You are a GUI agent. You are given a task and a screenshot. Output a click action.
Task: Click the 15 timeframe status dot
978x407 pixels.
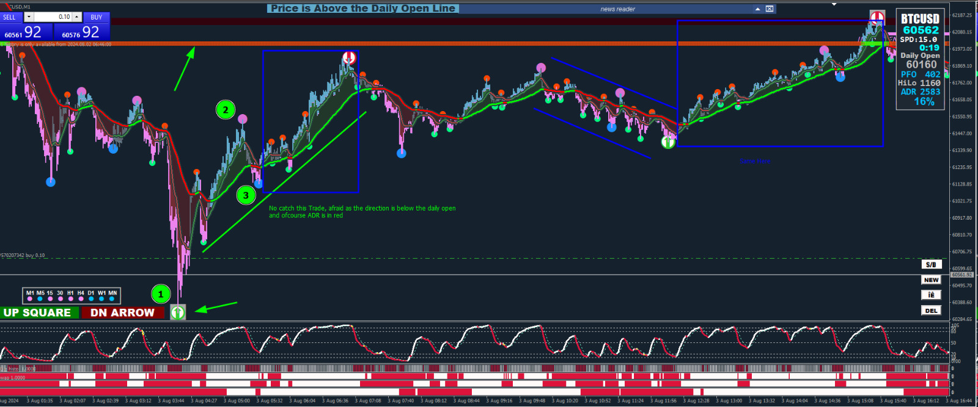(50, 299)
